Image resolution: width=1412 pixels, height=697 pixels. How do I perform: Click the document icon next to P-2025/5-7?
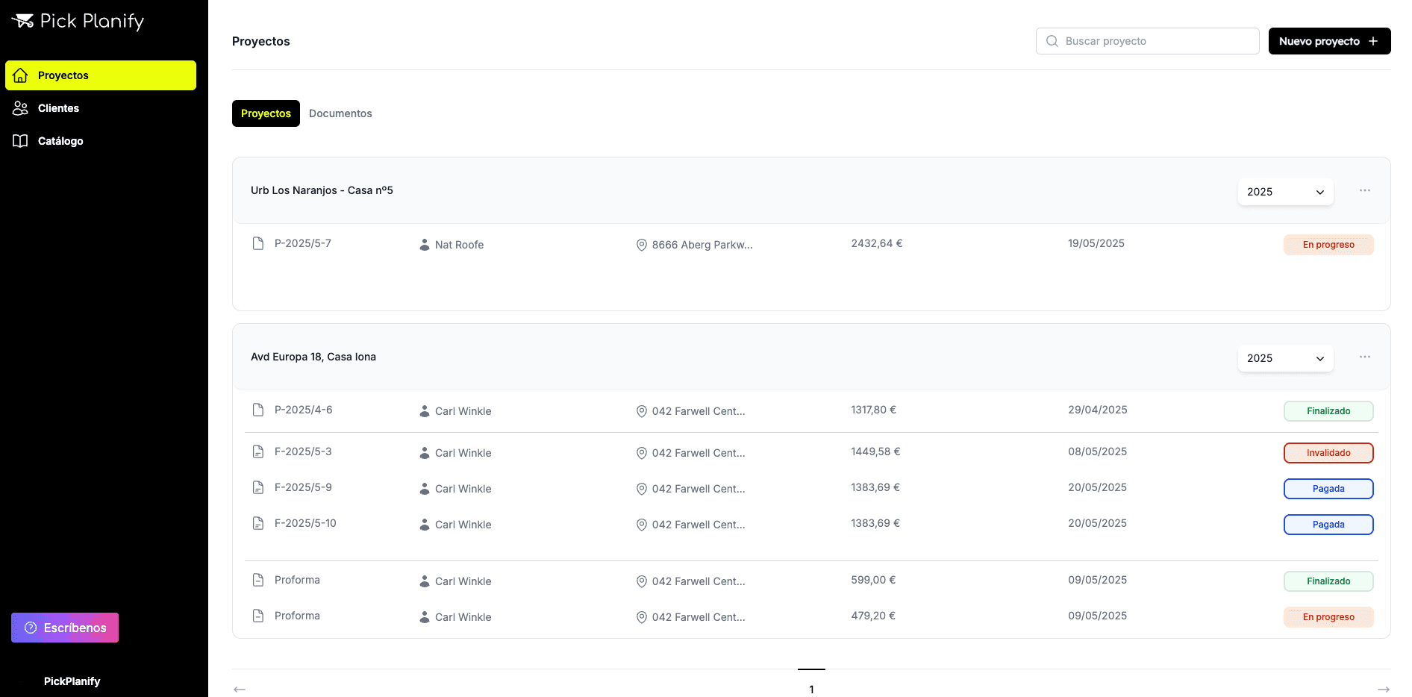(258, 243)
